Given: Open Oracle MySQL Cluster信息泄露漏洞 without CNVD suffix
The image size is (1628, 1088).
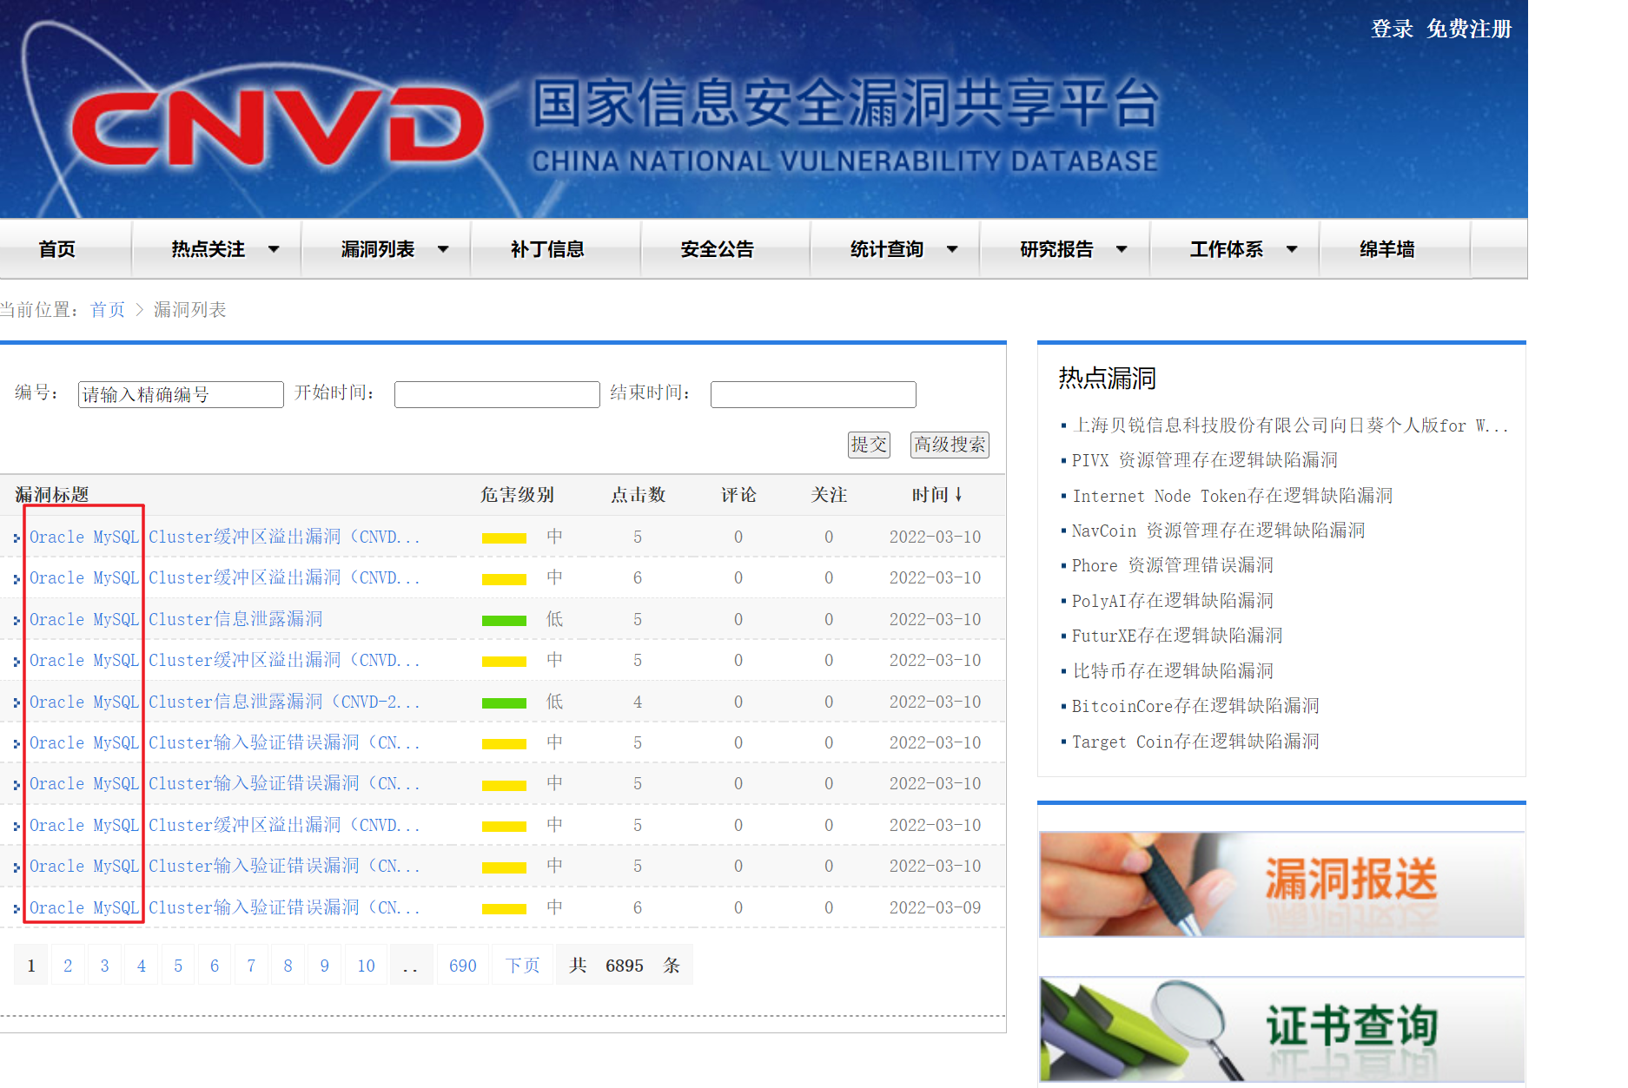Looking at the screenshot, I should (176, 619).
